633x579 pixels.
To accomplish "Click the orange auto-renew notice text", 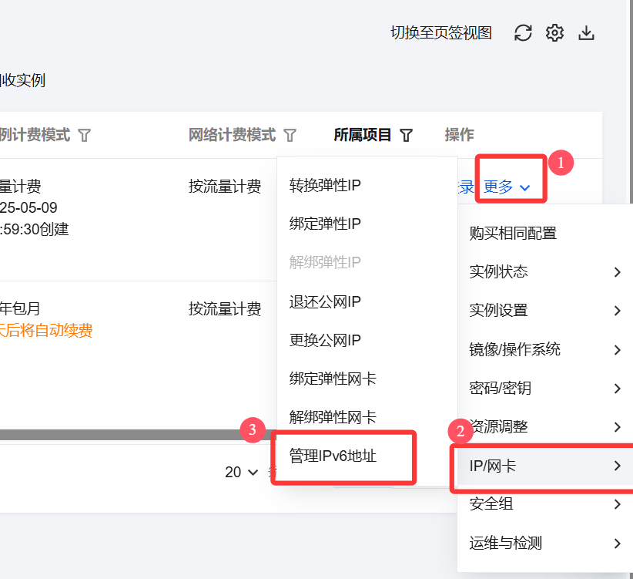I will click(46, 331).
